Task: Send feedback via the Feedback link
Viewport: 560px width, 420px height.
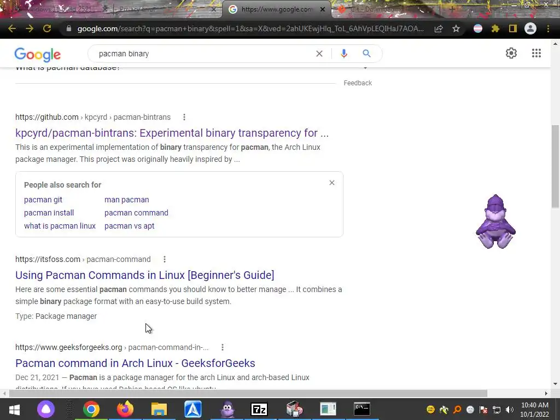Action: click(358, 83)
